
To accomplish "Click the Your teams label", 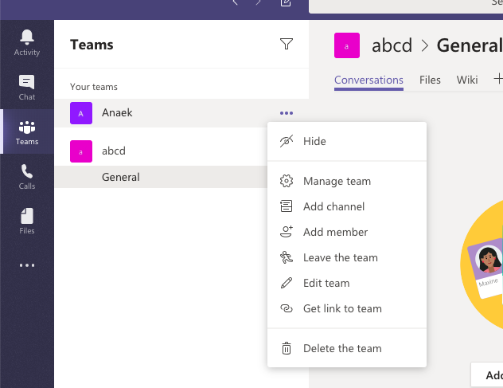I will click(94, 87).
